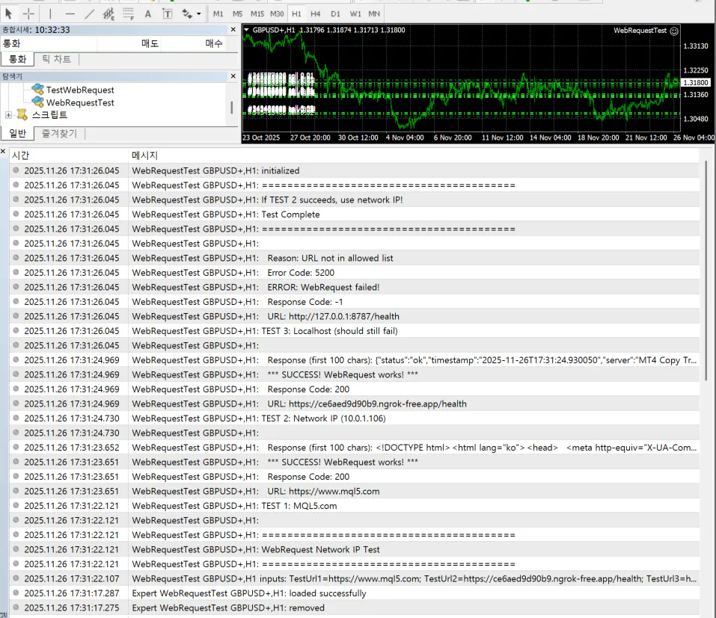Open the arrows/shapes dropdown in toolbar
Viewport: 716px width, 618px height.
tap(190, 13)
